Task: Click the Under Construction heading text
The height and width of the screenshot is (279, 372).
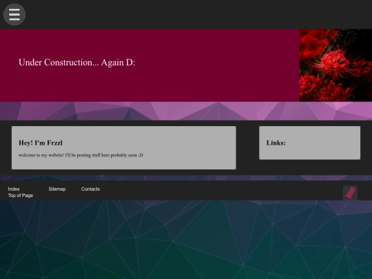Action: pyautogui.click(x=77, y=63)
